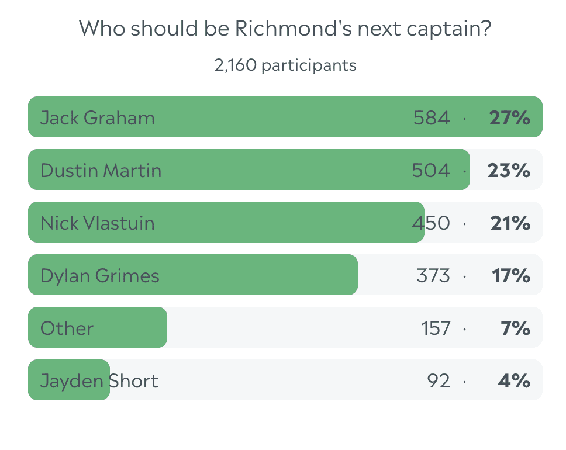
Task: Click the 4% percentage for Jayden Short
Action: click(514, 382)
